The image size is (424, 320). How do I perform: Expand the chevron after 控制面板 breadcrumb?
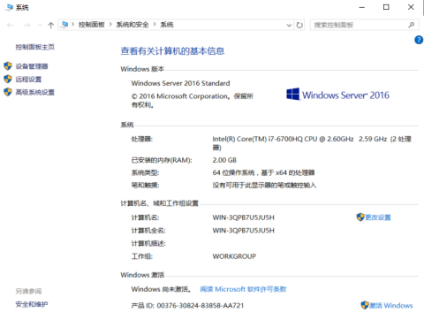110,25
